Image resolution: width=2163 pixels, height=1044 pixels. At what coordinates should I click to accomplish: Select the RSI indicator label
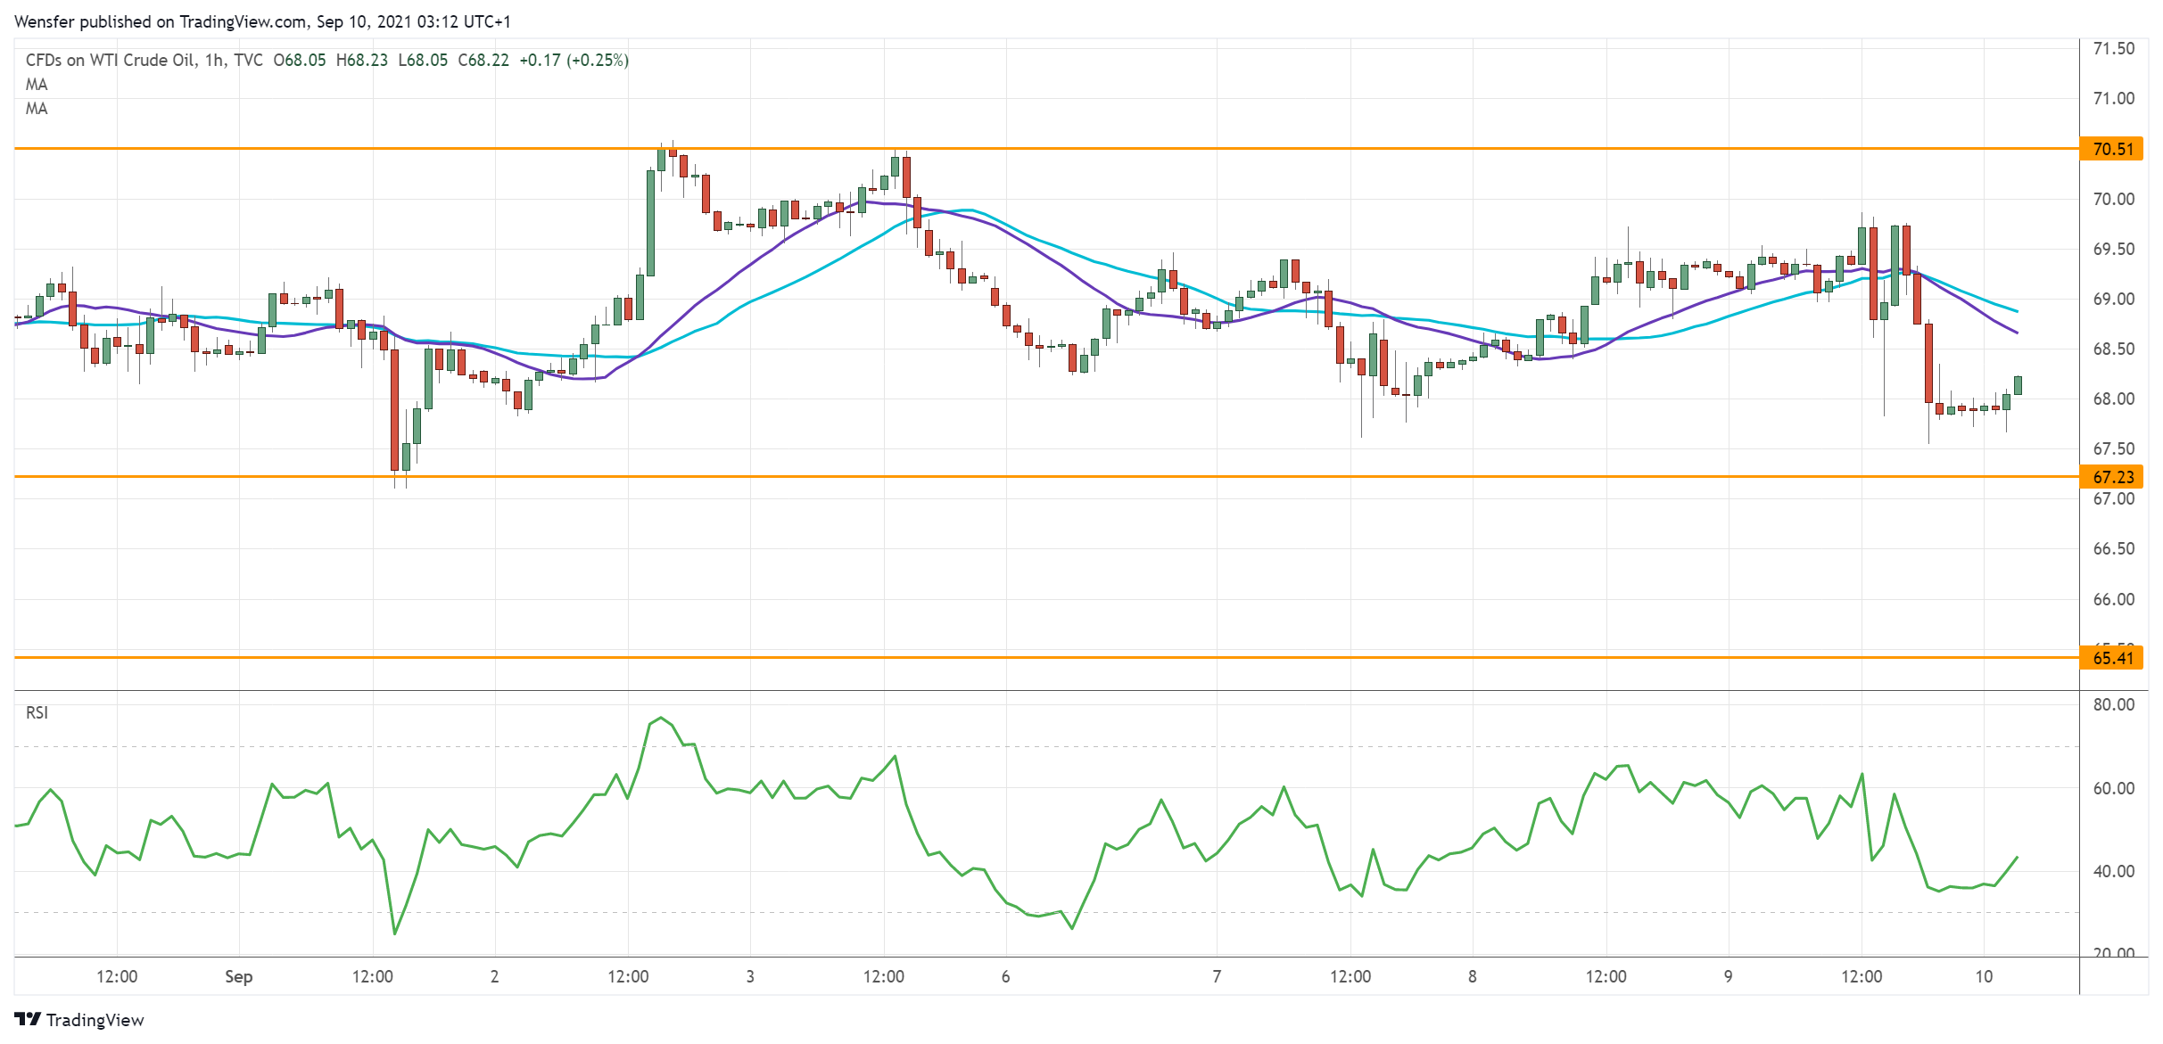coord(39,713)
